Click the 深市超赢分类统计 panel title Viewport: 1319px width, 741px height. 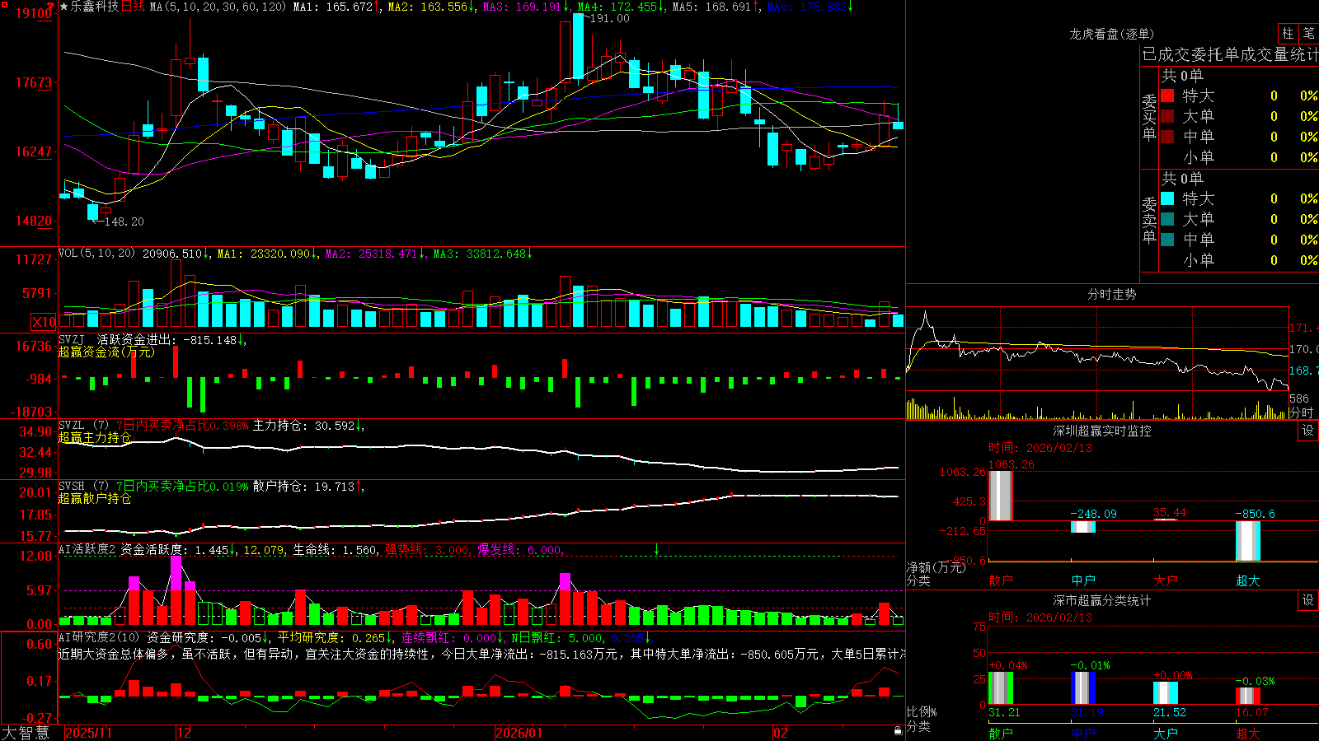1102,600
